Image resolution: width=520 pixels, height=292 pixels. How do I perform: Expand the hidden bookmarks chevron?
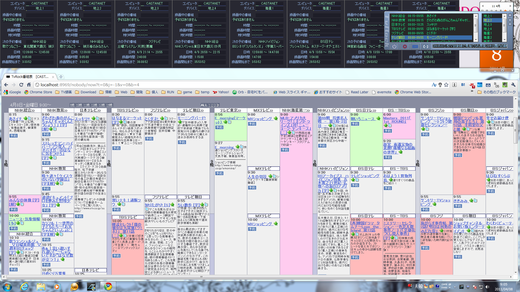pyautogui.click(x=472, y=92)
